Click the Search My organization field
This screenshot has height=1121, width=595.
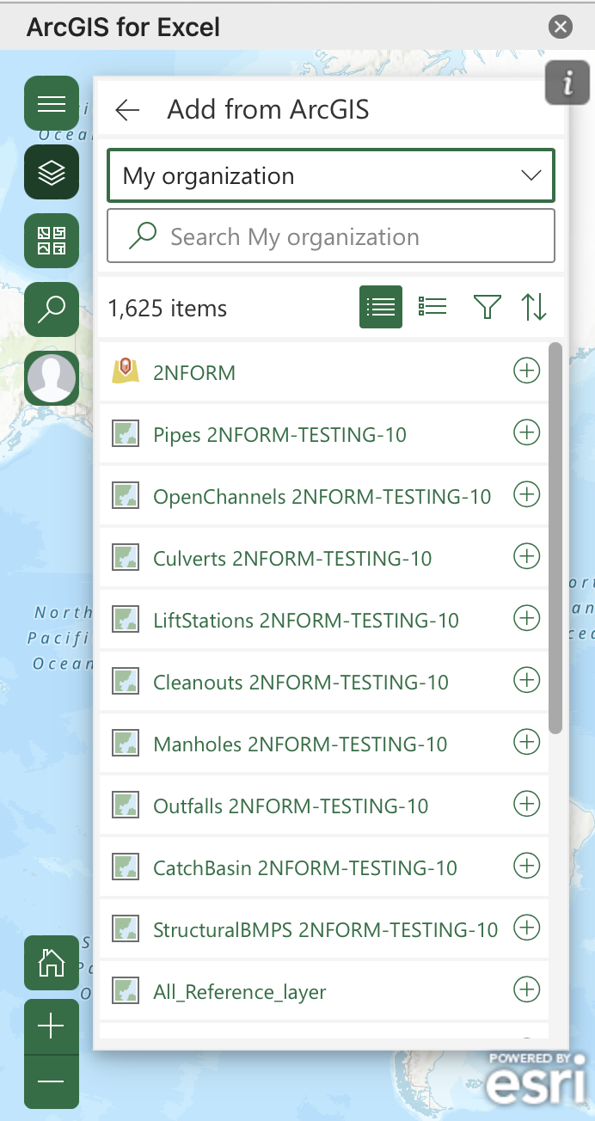pos(331,236)
